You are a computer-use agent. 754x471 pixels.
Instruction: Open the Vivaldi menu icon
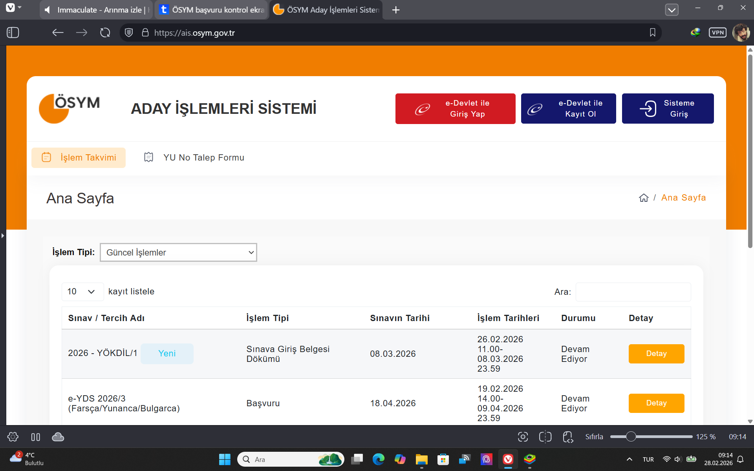click(x=11, y=7)
